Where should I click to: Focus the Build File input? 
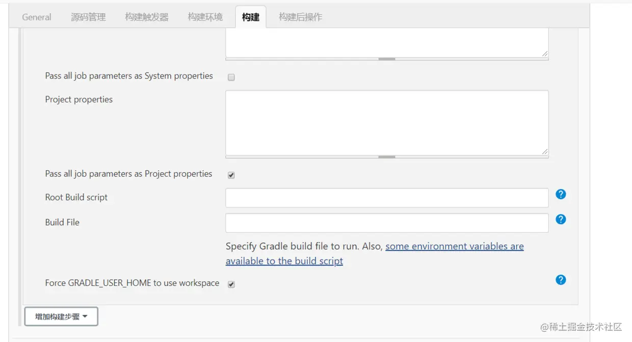(387, 223)
